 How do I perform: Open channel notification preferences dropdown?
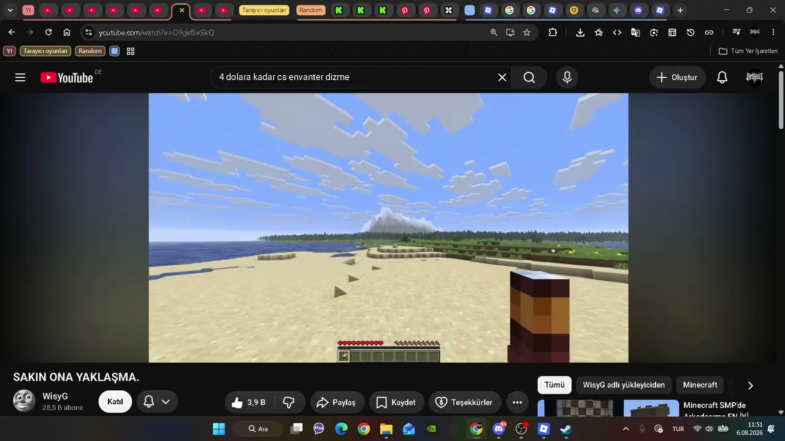[x=157, y=402]
